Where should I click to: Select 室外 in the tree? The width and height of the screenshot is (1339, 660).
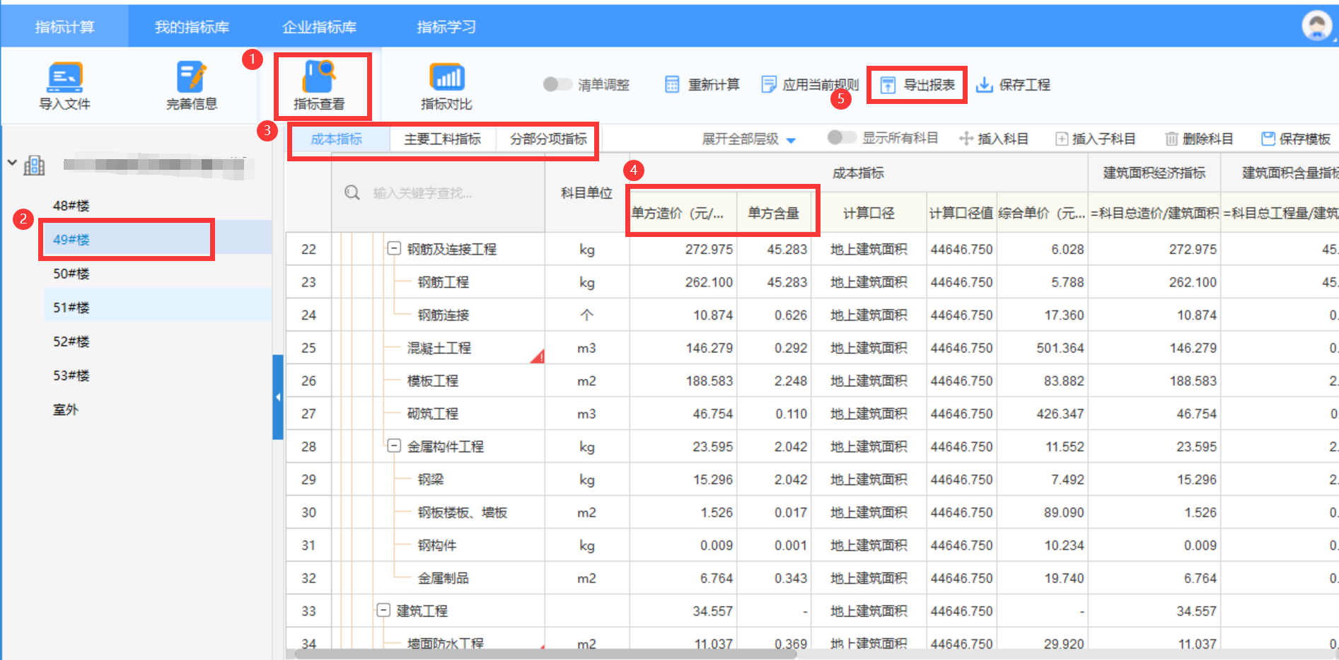pos(65,409)
